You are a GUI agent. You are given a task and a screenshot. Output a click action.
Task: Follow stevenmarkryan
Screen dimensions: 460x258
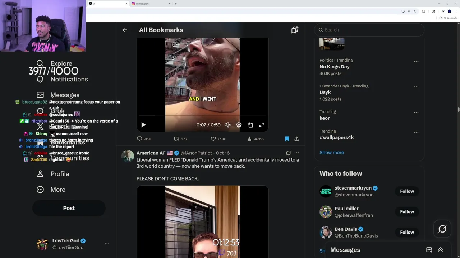(407, 191)
